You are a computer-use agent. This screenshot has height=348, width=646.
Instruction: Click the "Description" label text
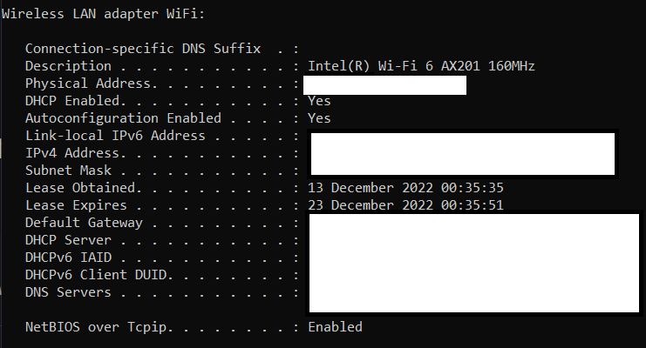coord(68,66)
